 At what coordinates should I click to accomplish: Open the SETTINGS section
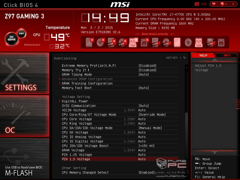25,73
